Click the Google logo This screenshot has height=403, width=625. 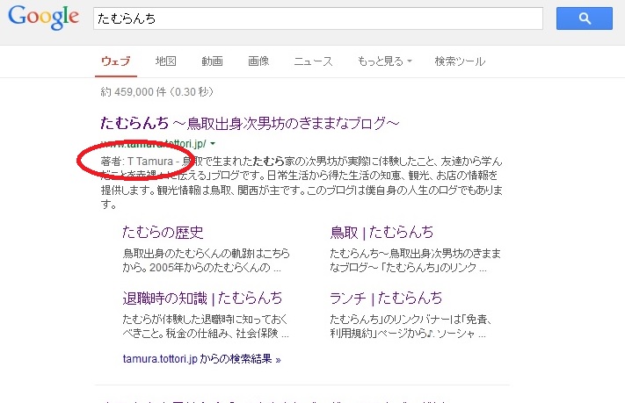43,18
